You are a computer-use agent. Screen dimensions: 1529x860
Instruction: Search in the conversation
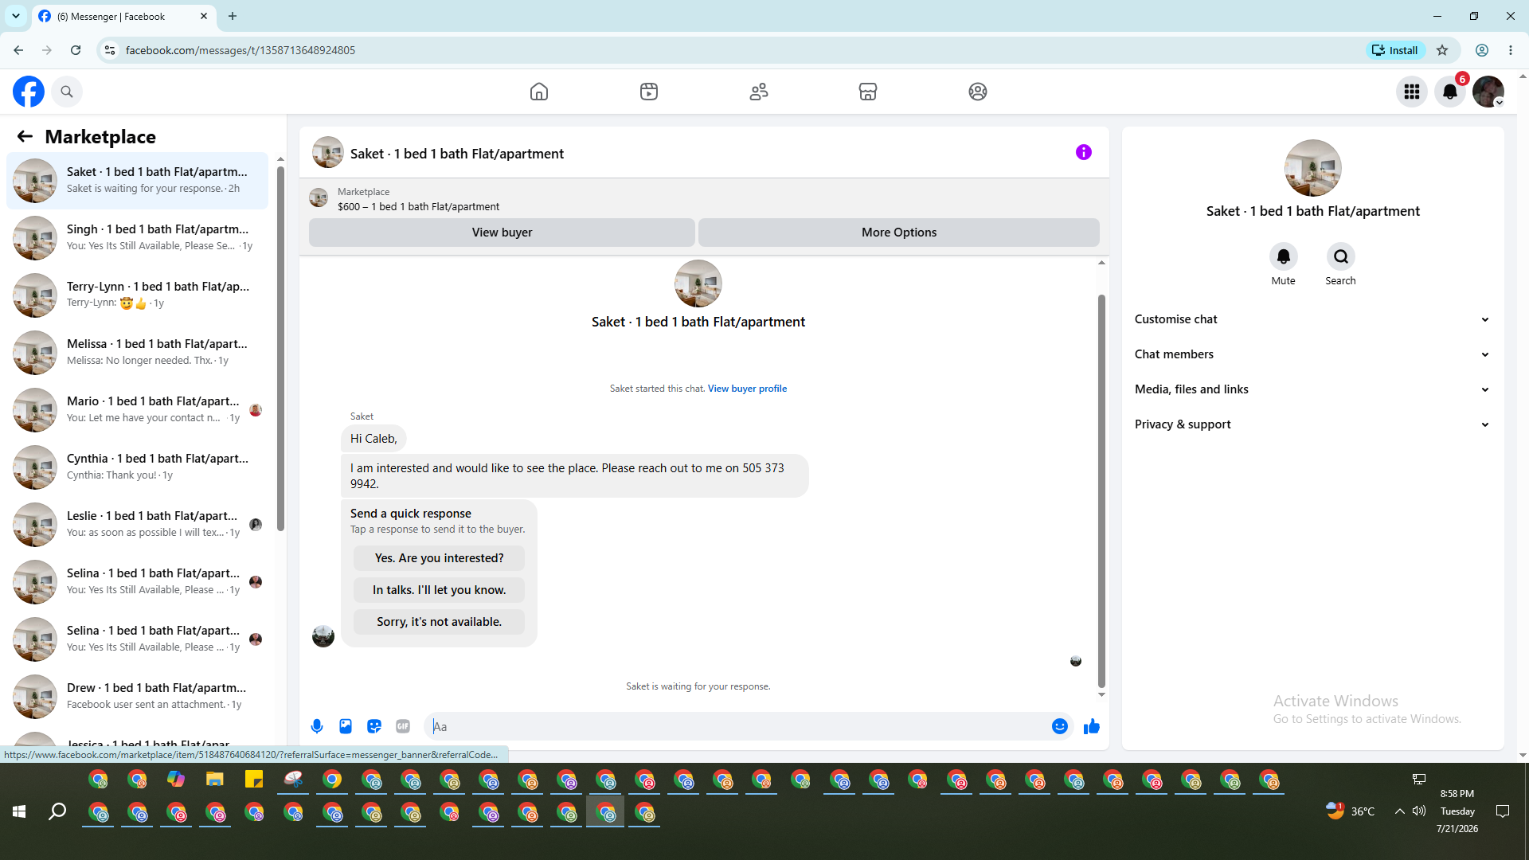coord(1341,256)
